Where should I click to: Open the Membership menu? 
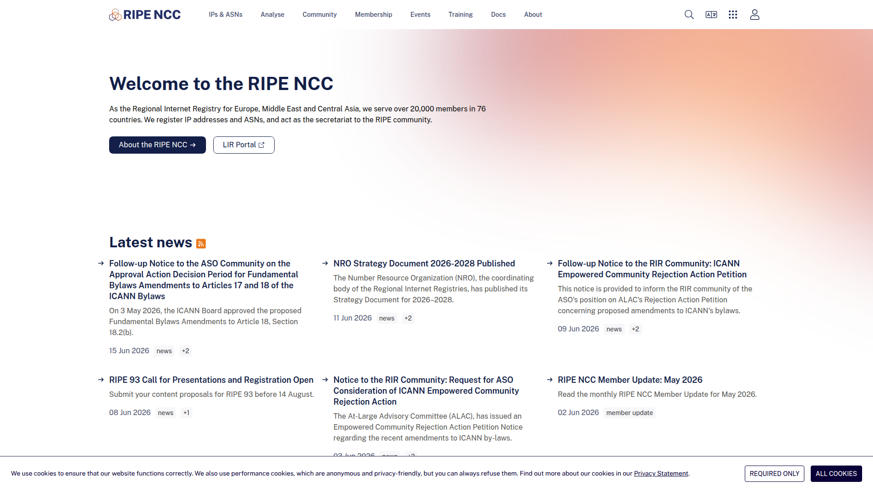point(373,15)
